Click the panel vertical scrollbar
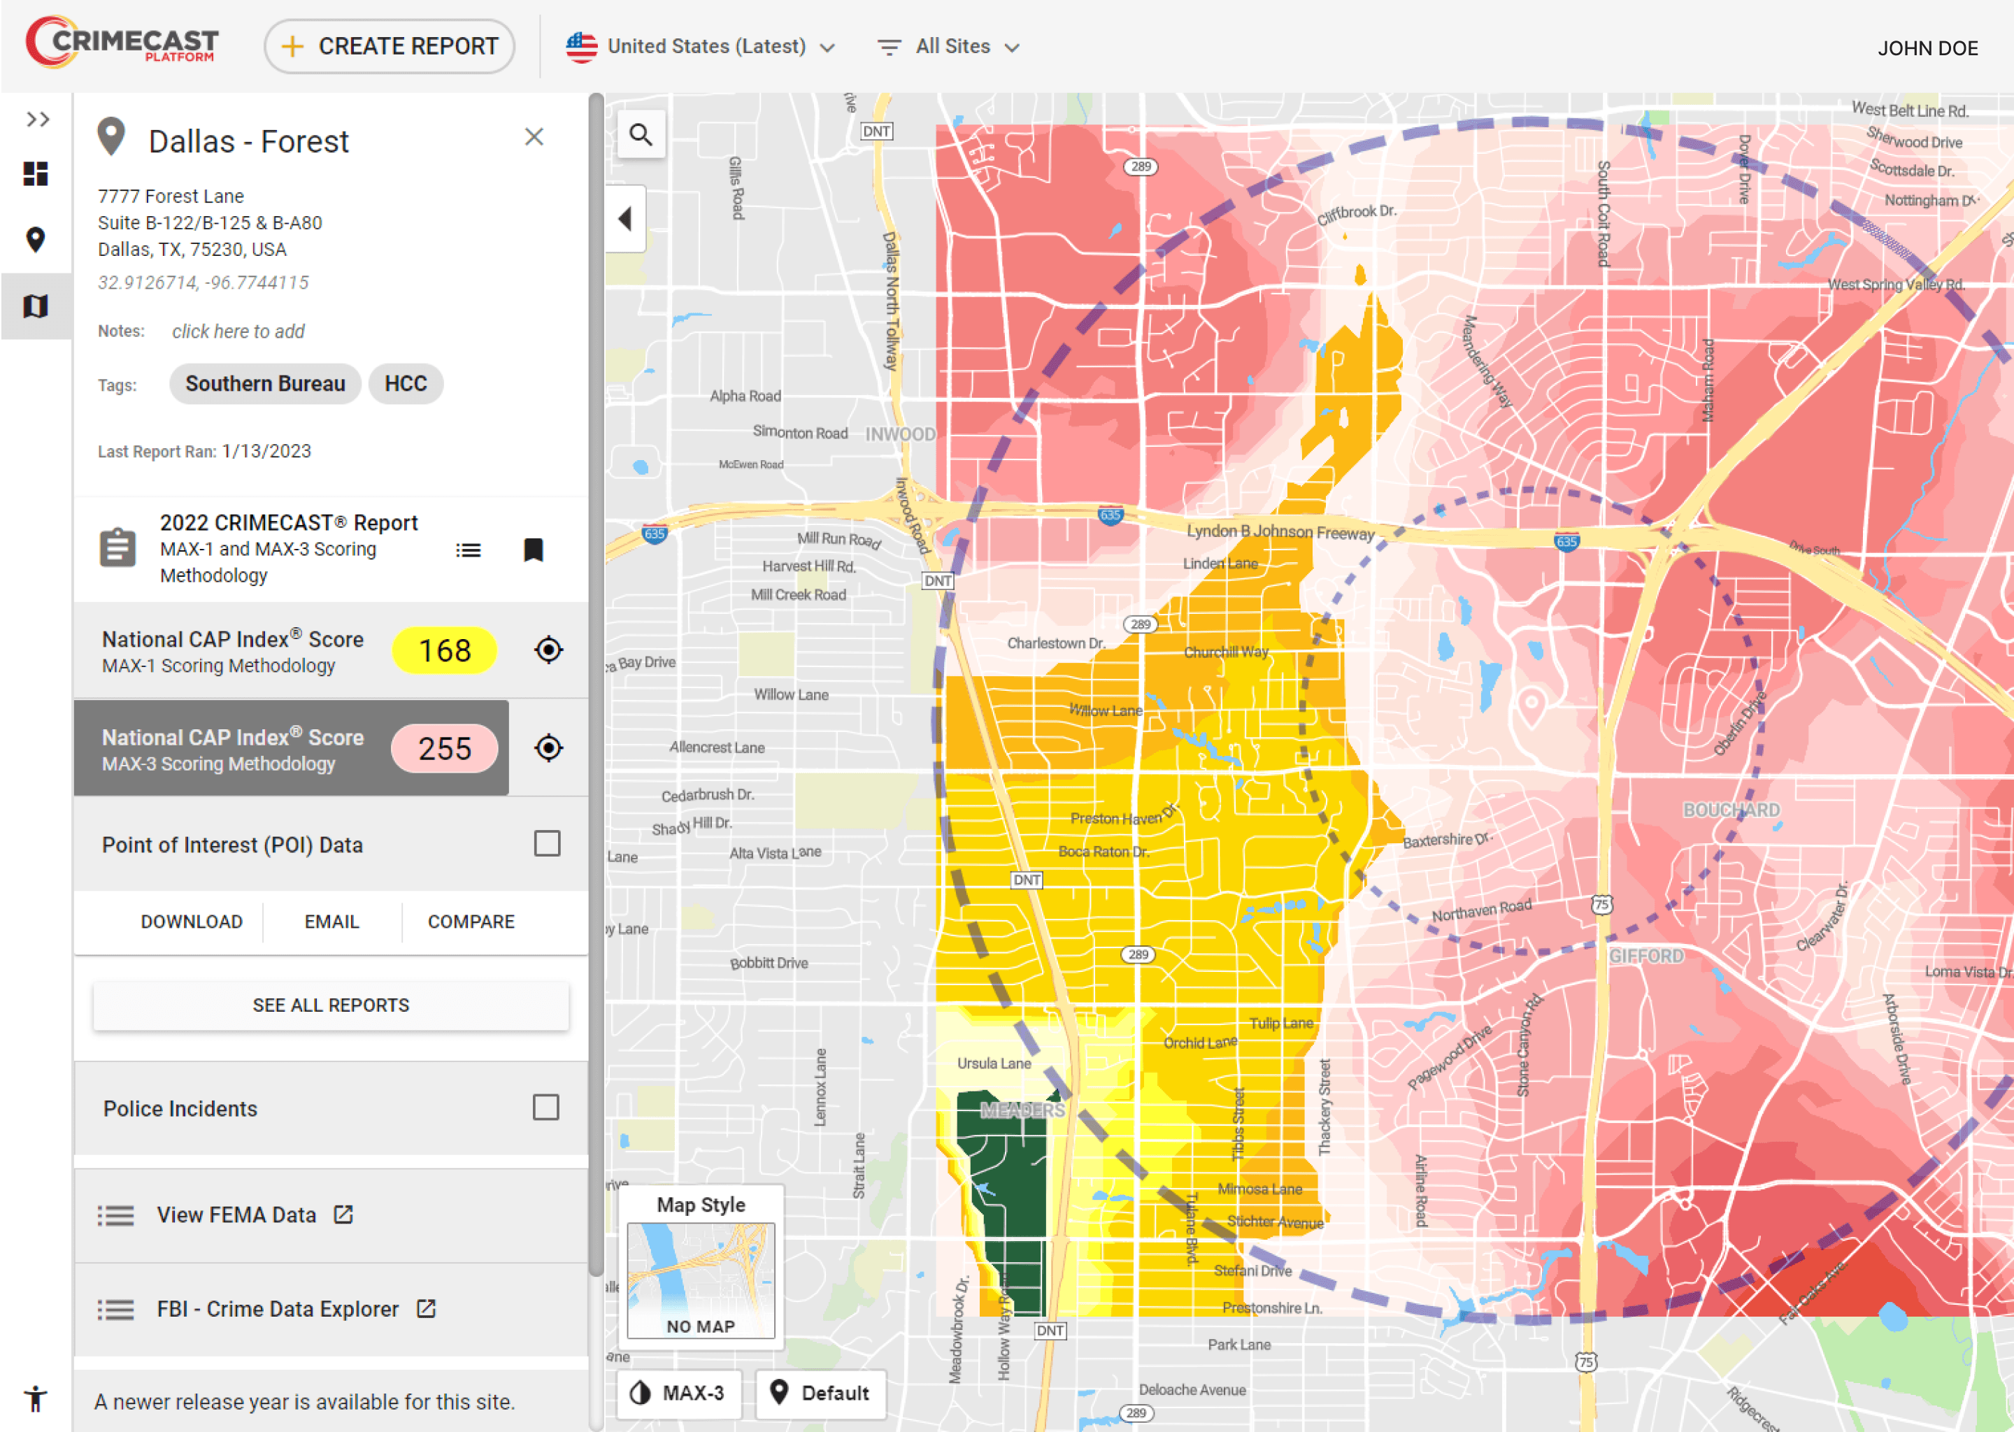Viewport: 2014px width, 1432px height. point(596,685)
